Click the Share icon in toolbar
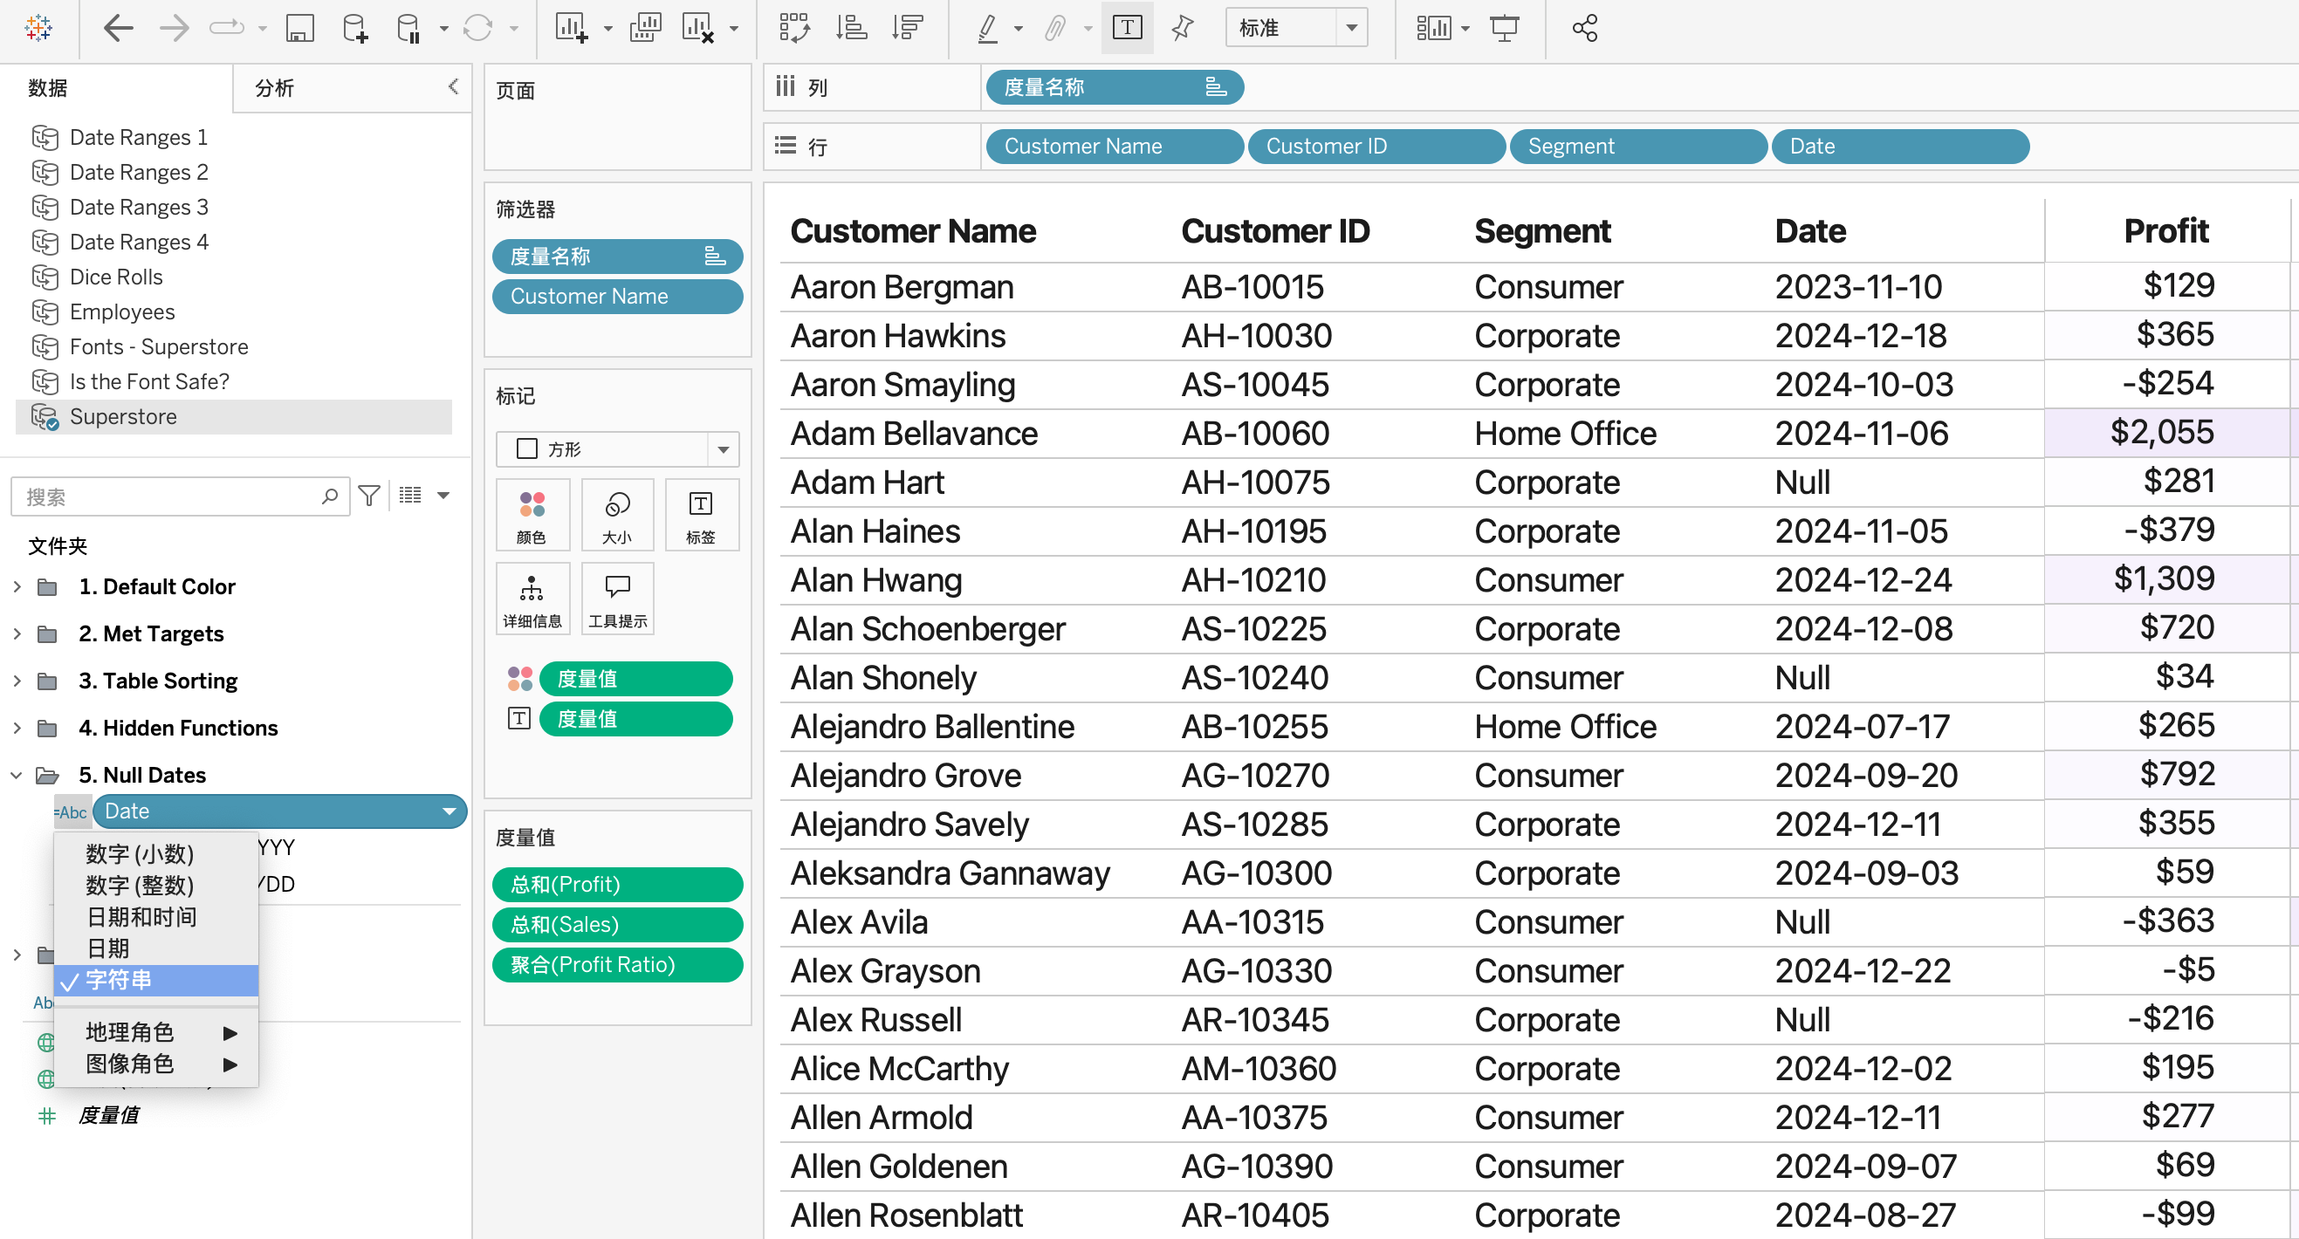Image resolution: width=2299 pixels, height=1239 pixels. [1584, 29]
